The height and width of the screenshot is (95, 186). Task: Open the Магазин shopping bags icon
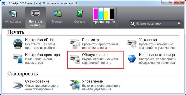coord(58,13)
